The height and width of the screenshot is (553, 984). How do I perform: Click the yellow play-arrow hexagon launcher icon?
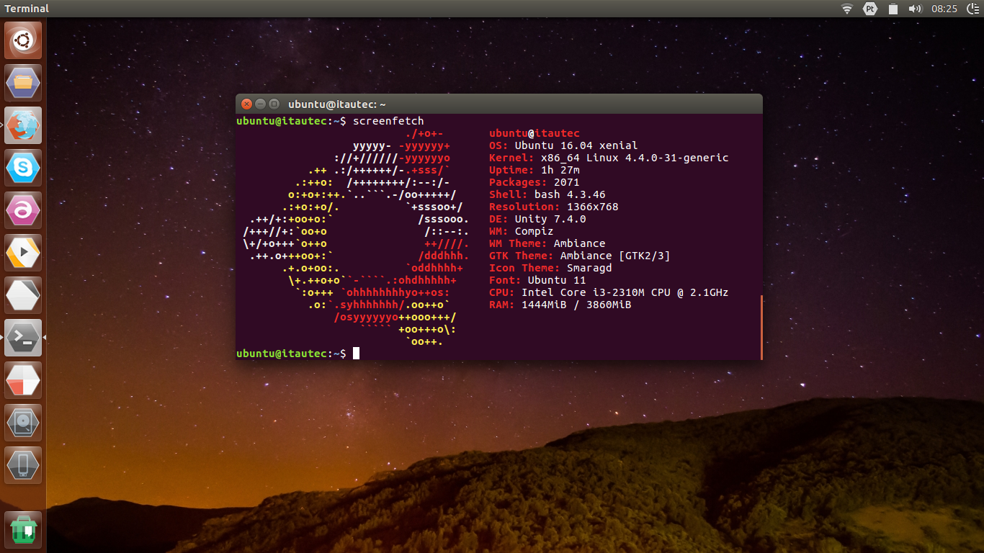point(23,253)
